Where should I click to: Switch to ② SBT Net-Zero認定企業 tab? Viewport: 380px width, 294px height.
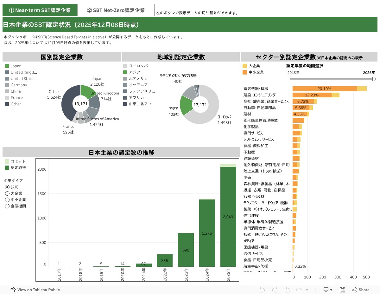click(x=116, y=10)
